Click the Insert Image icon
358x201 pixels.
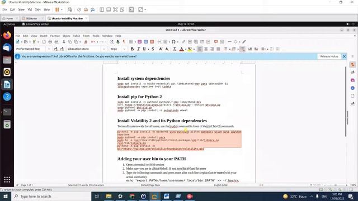pos(139,42)
